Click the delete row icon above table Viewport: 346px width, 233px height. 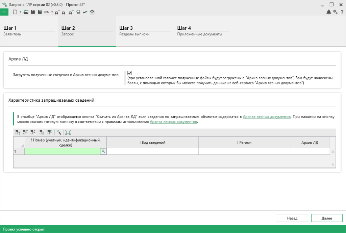pyautogui.click(x=33, y=132)
